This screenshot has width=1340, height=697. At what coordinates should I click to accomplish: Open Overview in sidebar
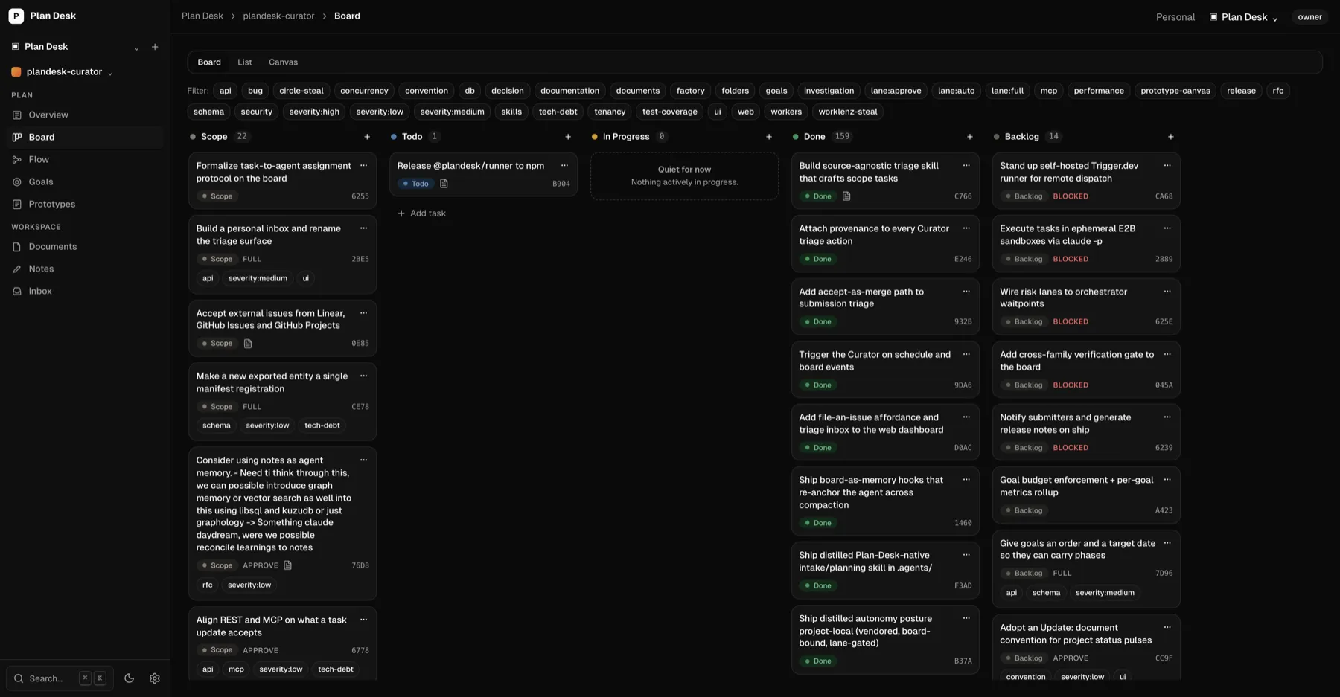tap(83, 115)
